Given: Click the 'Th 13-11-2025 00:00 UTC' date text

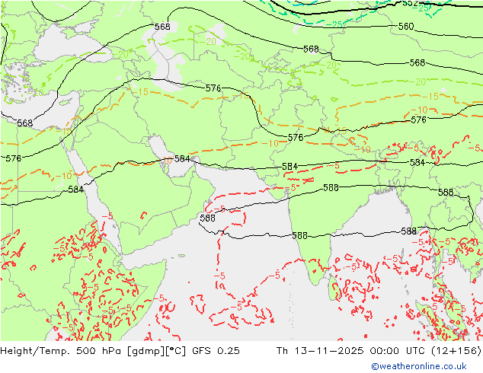Looking at the screenshot, I should [350, 350].
